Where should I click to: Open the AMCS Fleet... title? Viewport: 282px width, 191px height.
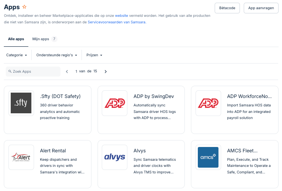pyautogui.click(x=242, y=151)
